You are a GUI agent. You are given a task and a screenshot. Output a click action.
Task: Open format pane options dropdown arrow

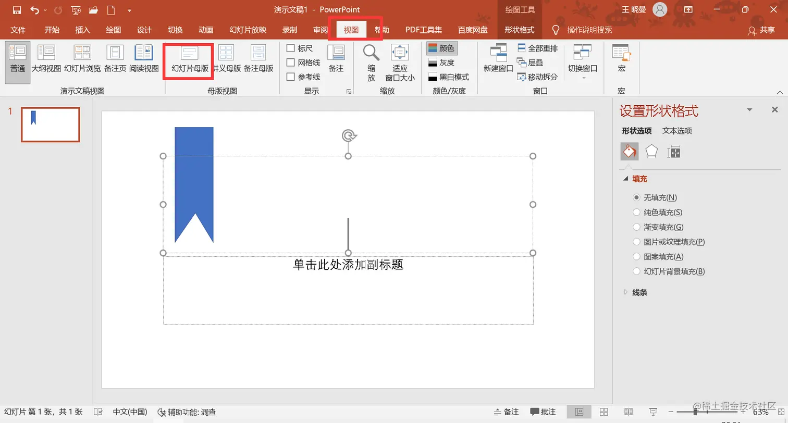pos(749,110)
